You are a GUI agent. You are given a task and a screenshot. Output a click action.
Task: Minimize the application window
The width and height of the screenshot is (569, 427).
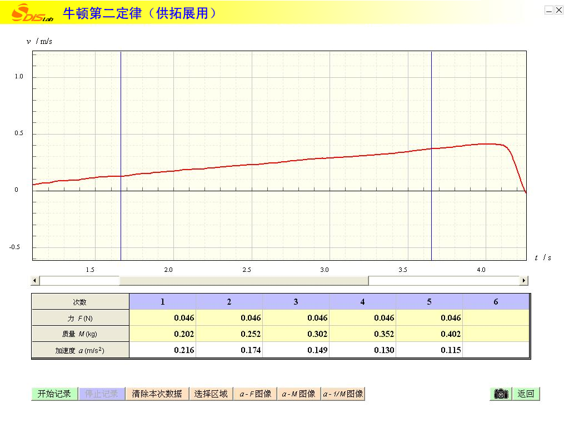click(549, 10)
